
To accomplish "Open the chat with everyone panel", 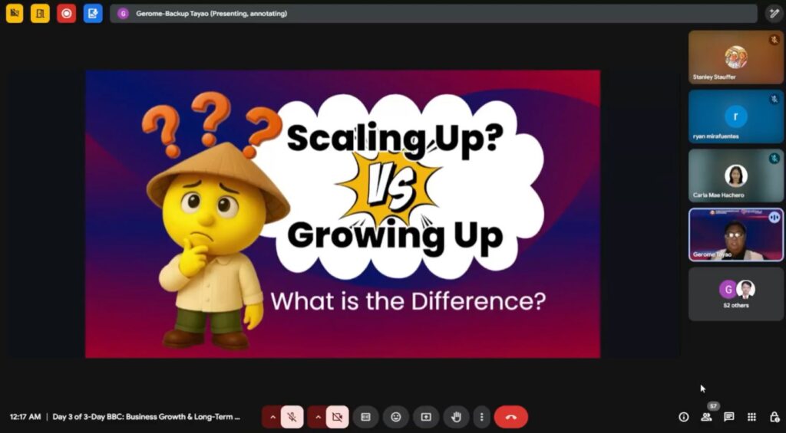I will coord(729,417).
